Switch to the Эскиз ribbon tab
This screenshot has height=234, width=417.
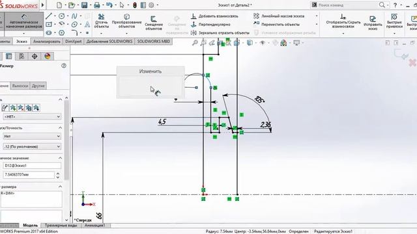click(x=22, y=42)
